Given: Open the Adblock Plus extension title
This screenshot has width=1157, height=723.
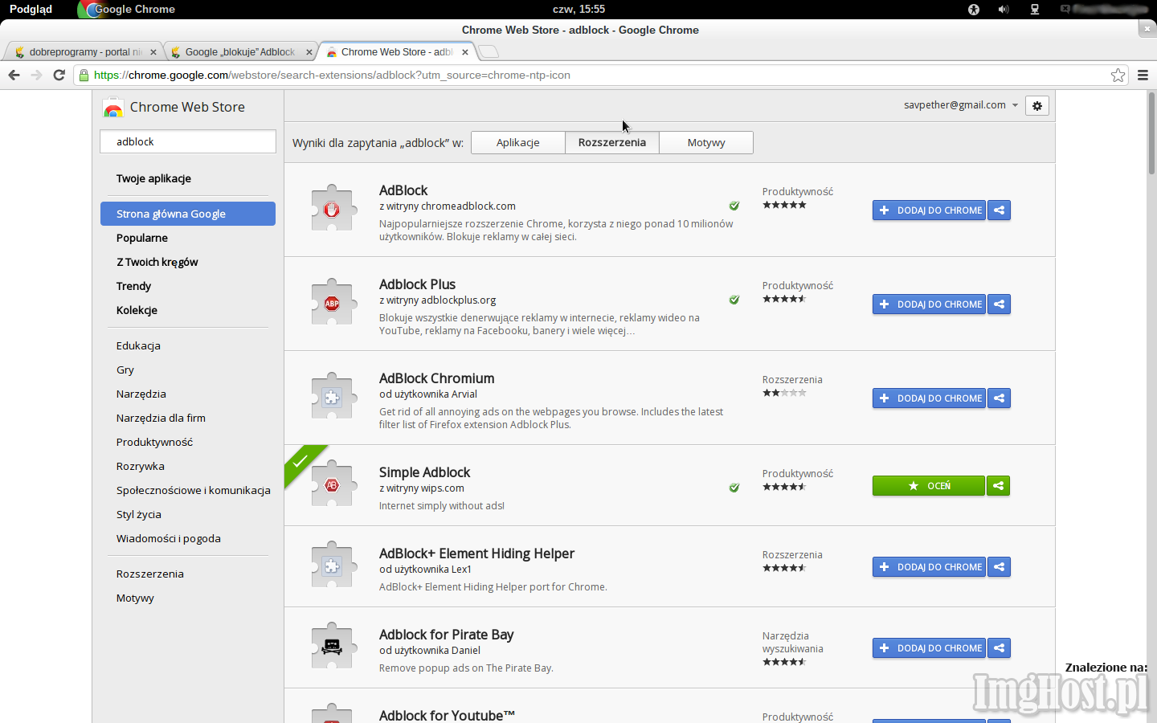Looking at the screenshot, I should tap(417, 284).
